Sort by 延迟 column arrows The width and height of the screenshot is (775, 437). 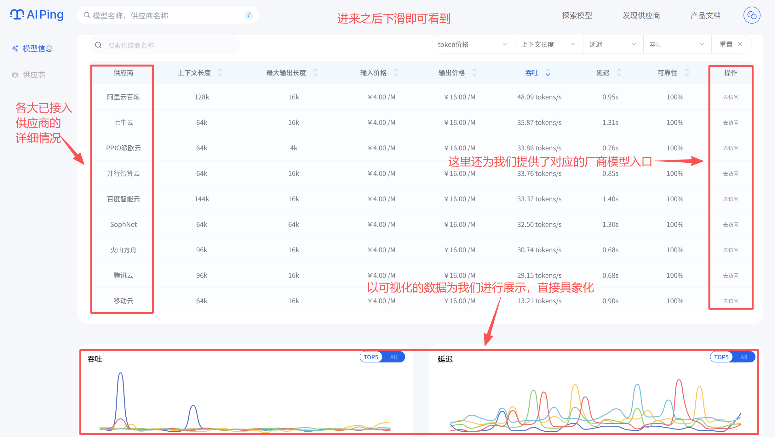click(x=619, y=73)
